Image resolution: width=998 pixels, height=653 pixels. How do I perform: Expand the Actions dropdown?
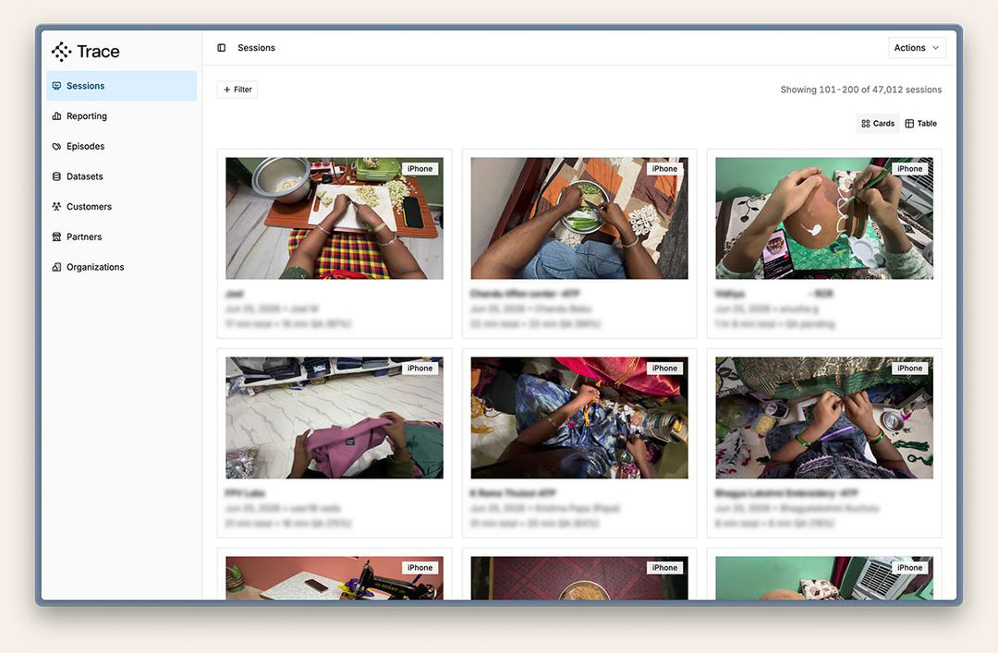click(917, 48)
